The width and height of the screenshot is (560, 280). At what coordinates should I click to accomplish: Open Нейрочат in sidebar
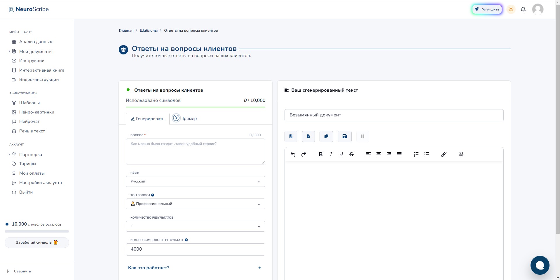click(x=26, y=122)
